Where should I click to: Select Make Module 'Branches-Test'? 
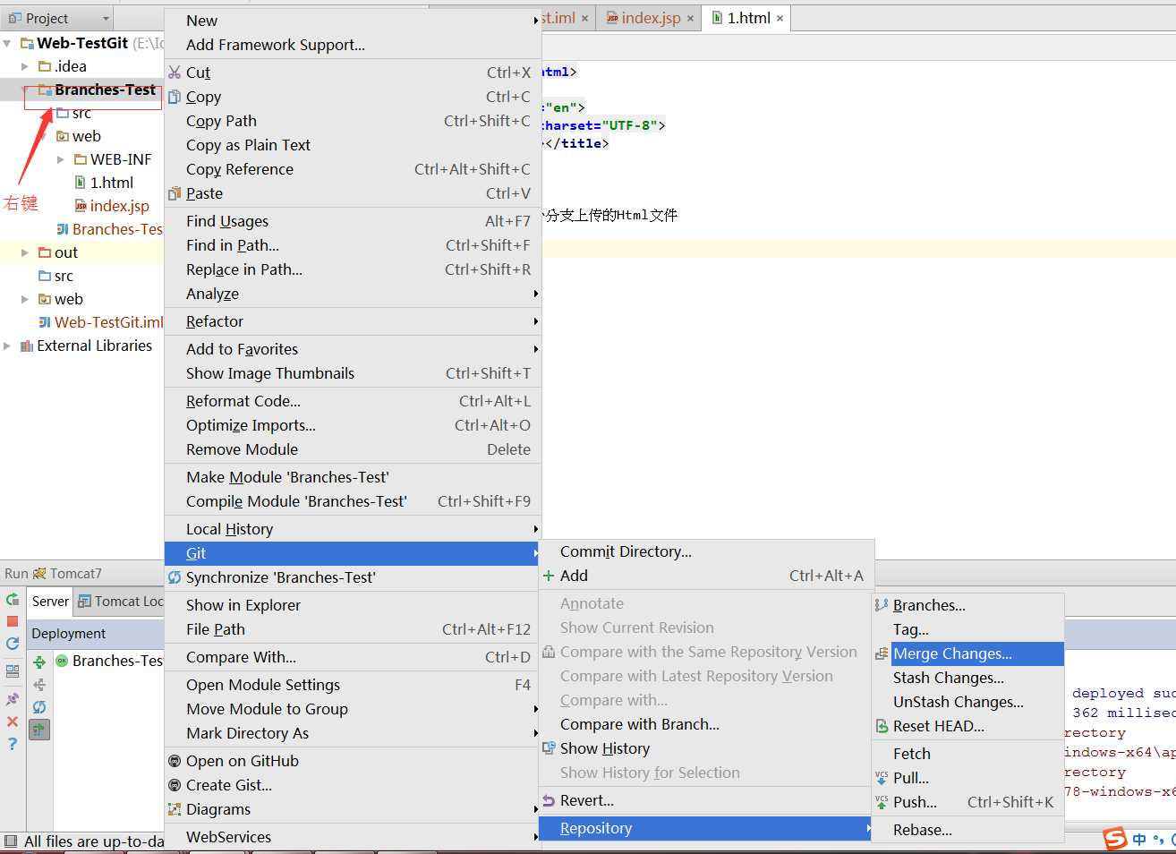pyautogui.click(x=354, y=477)
